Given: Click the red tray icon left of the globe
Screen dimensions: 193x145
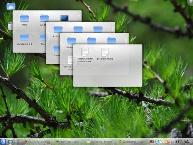Looking at the screenshot, I should click(x=152, y=142).
